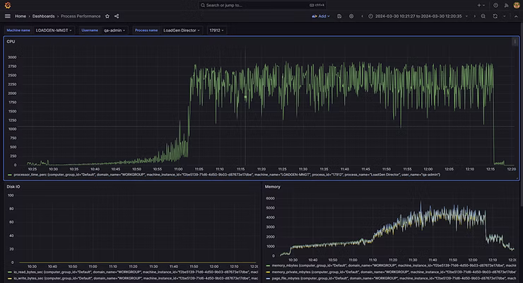523x283 pixels.
Task: Go to Dashboards breadcrumb
Action: [43, 16]
